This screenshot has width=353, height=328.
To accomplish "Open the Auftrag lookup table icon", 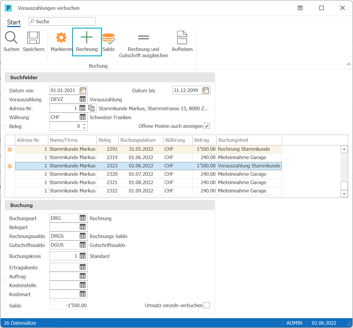I will tap(83, 276).
